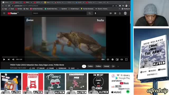This screenshot has width=169, height=95.
Task: Bookmark this page with star icon
Action: tap(116, 6)
